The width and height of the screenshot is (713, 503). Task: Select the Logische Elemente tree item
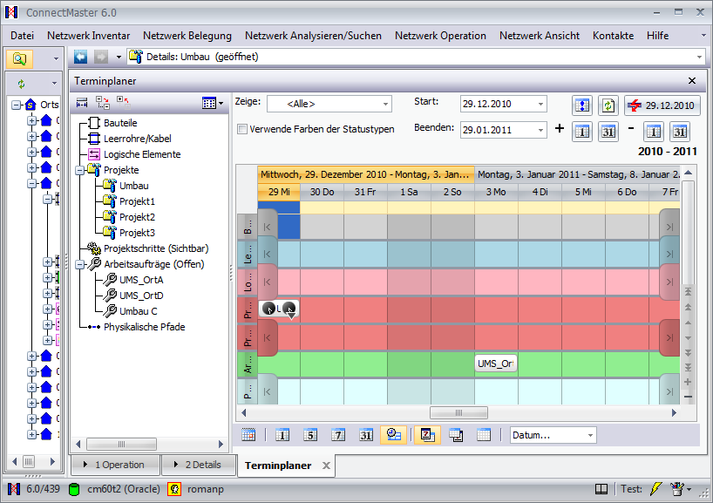142,154
